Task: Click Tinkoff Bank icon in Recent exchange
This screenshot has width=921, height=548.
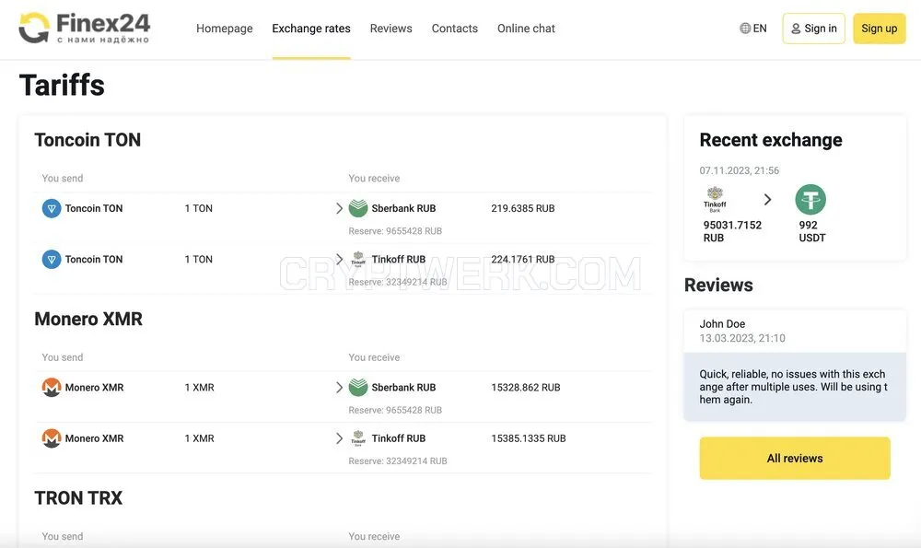Action: [715, 200]
